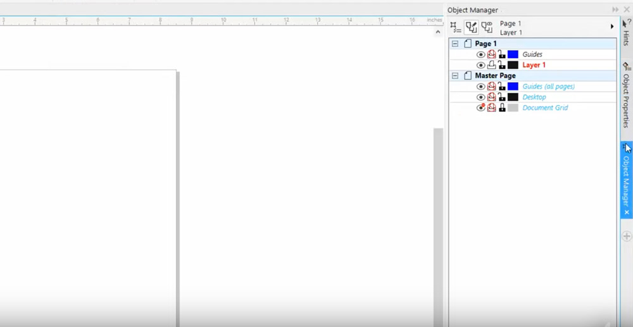Hide Layer 1 using its eye icon
Viewport: 633px width, 327px height.
pyautogui.click(x=480, y=65)
